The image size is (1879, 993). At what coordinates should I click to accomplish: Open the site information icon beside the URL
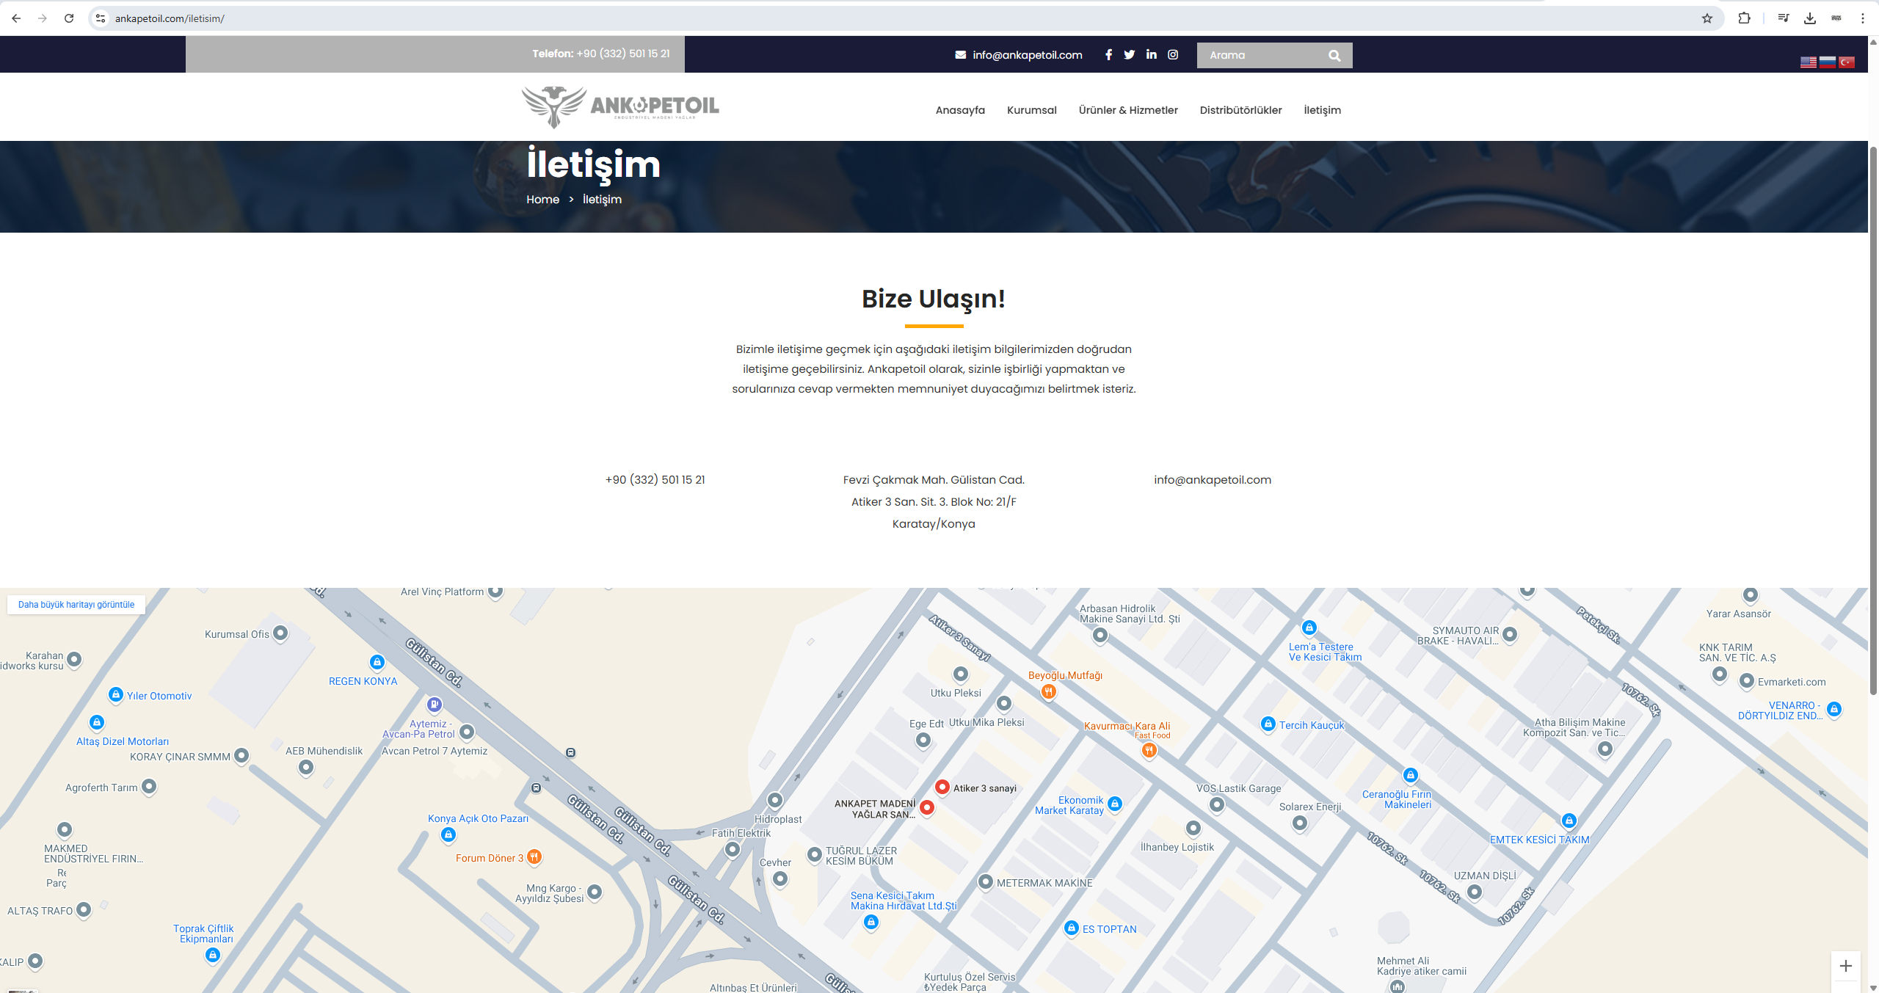[101, 18]
